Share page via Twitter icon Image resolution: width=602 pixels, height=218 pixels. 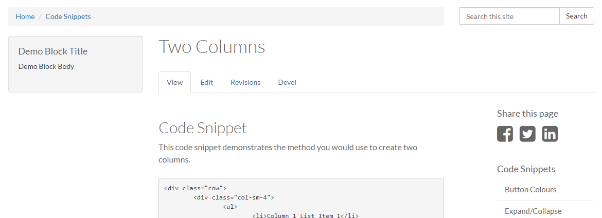[x=527, y=134]
